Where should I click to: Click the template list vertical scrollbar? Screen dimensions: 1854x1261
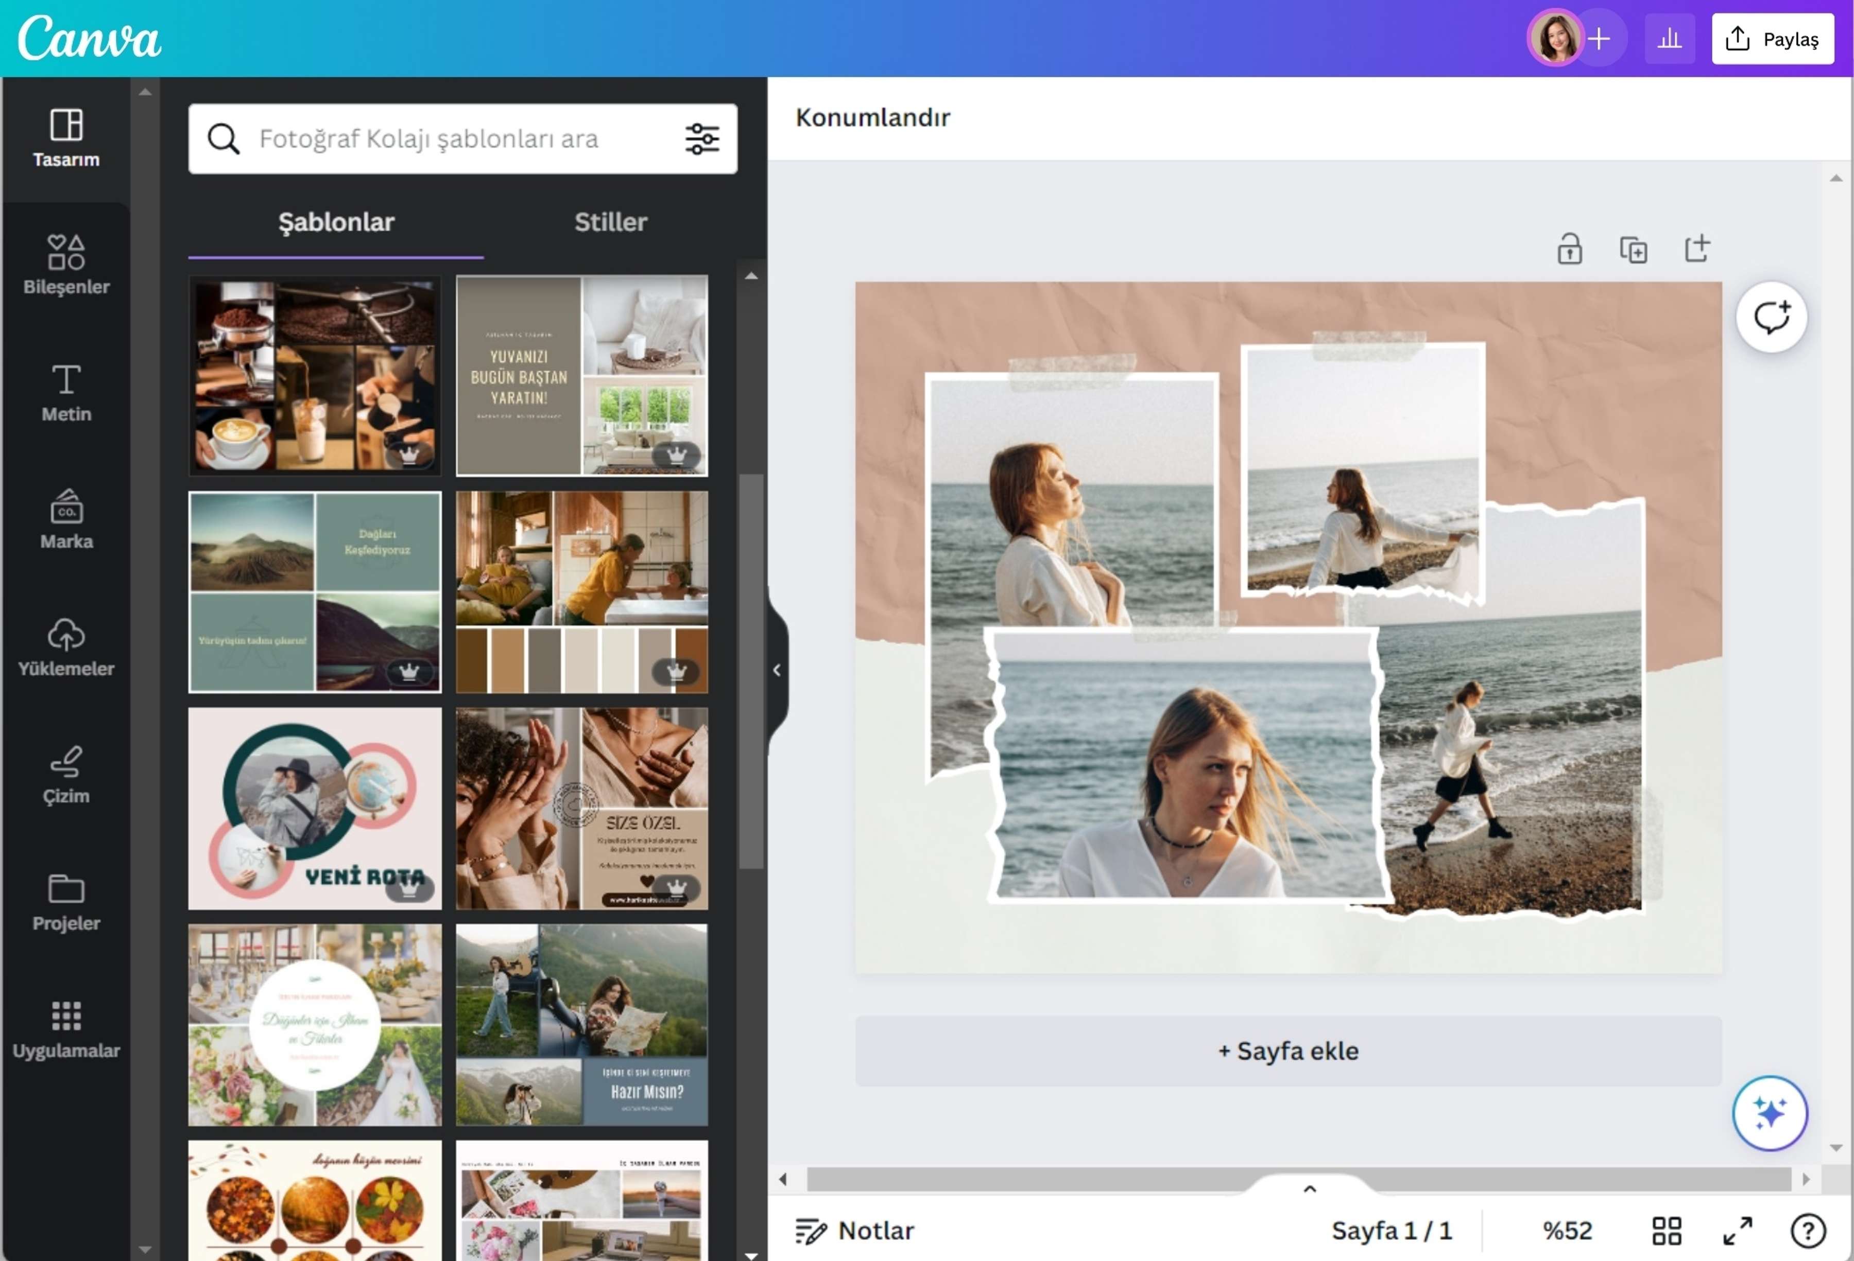[x=751, y=671]
